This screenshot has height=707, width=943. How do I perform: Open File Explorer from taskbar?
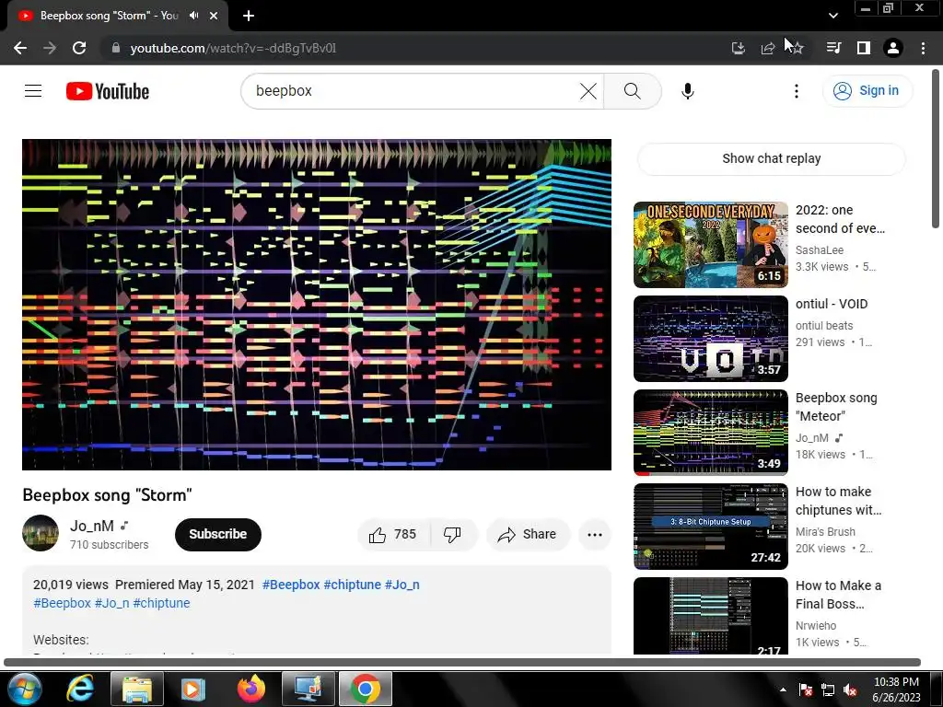point(137,689)
